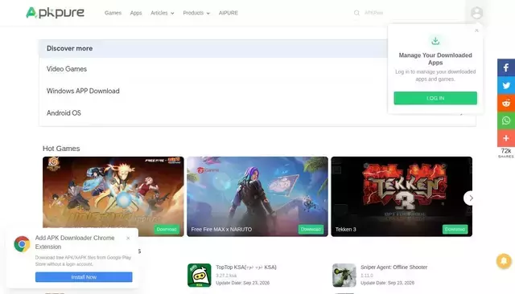Share the page on Reddit

click(506, 103)
